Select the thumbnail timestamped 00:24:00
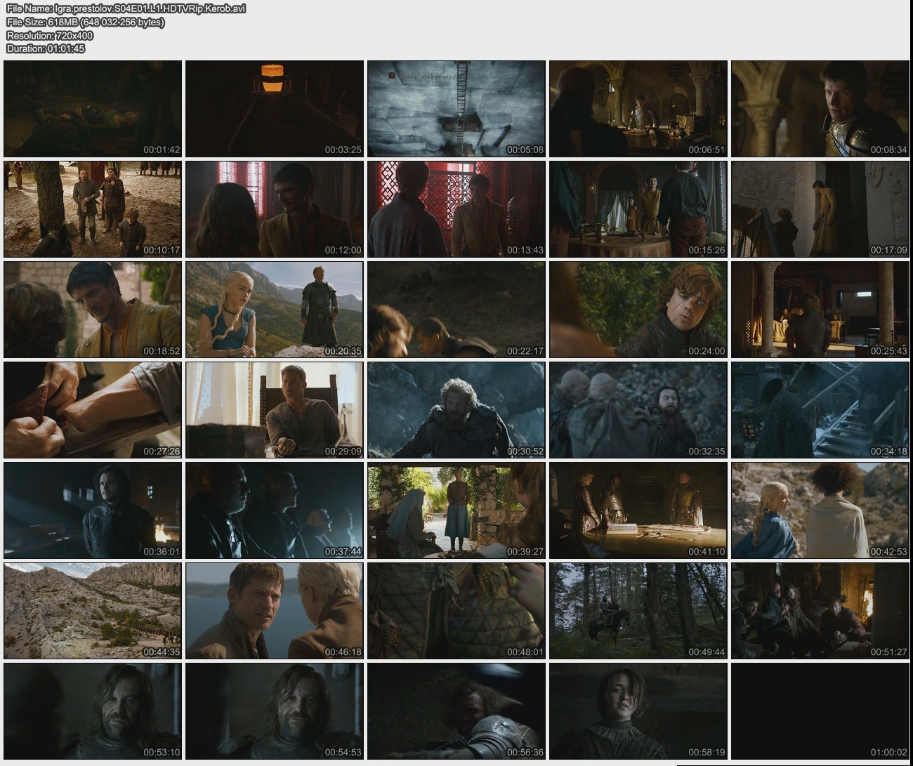 (x=638, y=310)
